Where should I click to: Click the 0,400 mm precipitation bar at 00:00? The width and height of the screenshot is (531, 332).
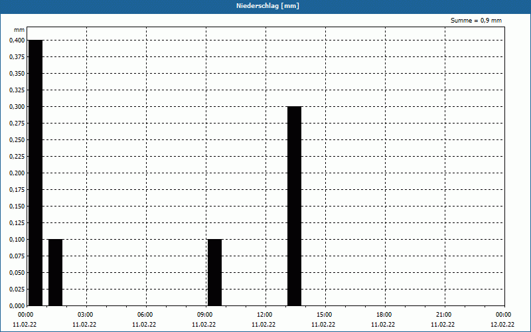click(36, 173)
